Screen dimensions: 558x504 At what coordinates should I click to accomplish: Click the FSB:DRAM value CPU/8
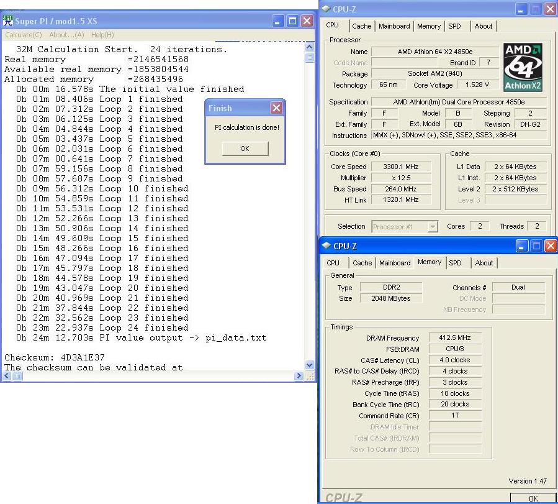(455, 349)
